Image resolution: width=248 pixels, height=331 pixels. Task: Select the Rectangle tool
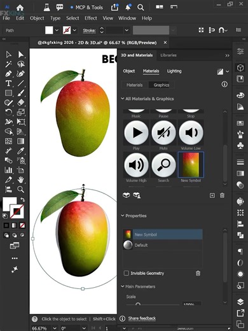tap(8, 93)
